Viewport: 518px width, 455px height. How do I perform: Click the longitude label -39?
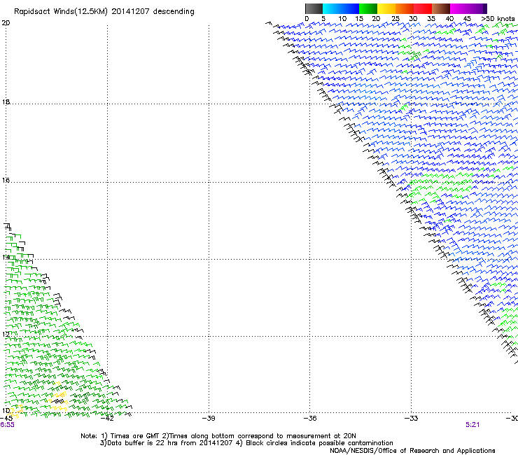point(209,418)
